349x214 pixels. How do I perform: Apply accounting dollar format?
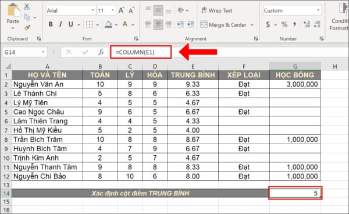[x=268, y=24]
